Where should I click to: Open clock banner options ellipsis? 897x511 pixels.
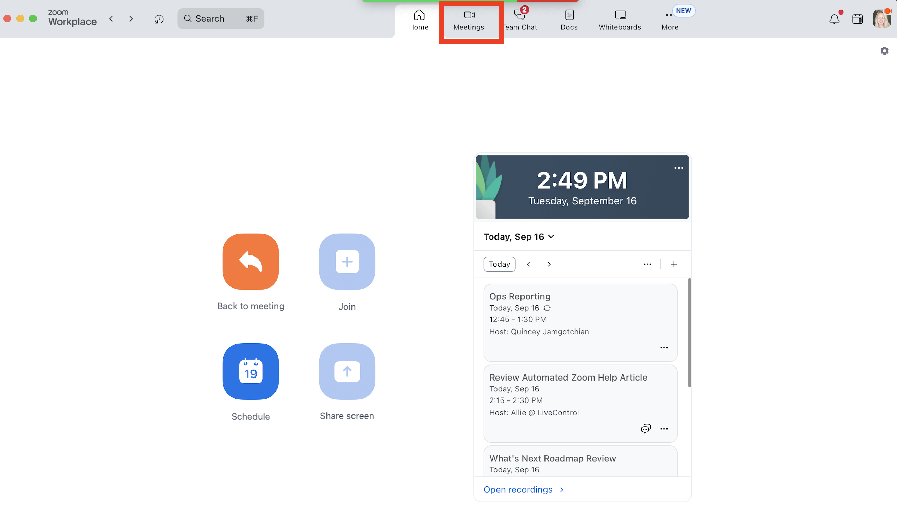pos(678,168)
